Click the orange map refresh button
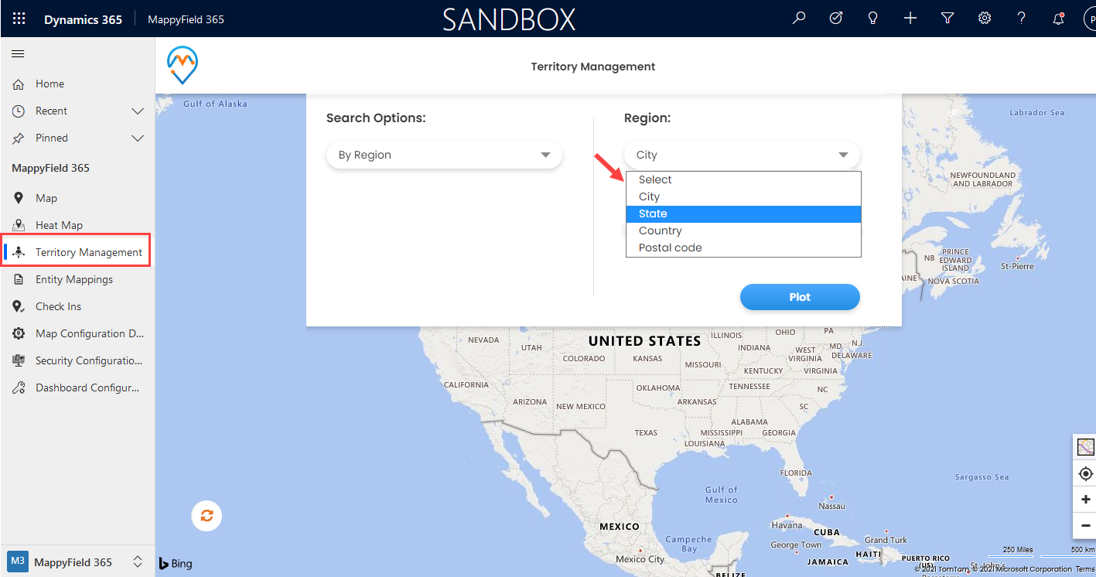The width and height of the screenshot is (1096, 577). 207,515
